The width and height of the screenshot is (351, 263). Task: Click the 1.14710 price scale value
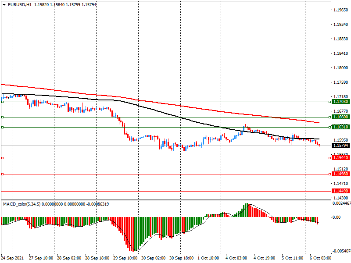(x=341, y=183)
